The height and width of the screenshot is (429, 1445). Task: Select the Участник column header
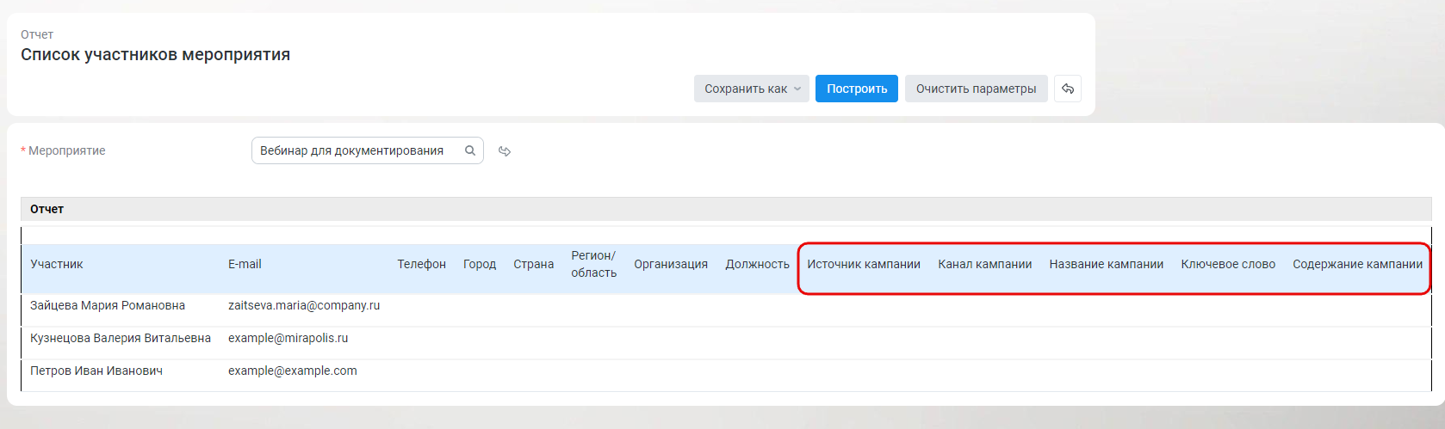pyautogui.click(x=57, y=264)
